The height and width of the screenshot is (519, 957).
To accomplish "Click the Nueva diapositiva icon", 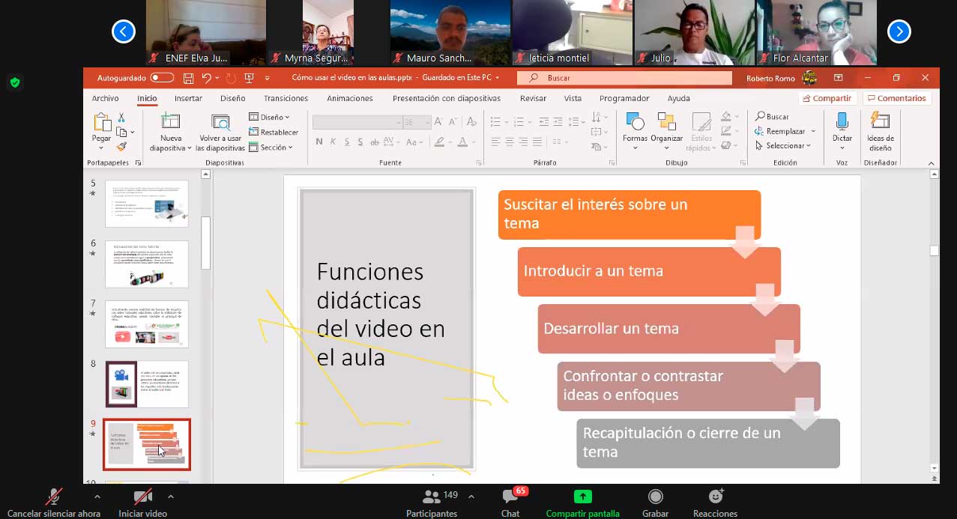I will pyautogui.click(x=171, y=122).
